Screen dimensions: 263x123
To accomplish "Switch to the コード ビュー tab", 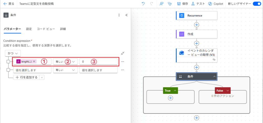I will 46,29.
